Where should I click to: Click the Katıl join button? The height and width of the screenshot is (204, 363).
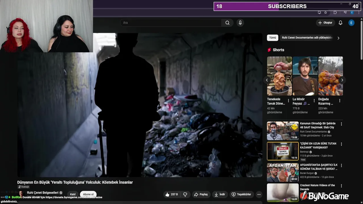(x=73, y=194)
